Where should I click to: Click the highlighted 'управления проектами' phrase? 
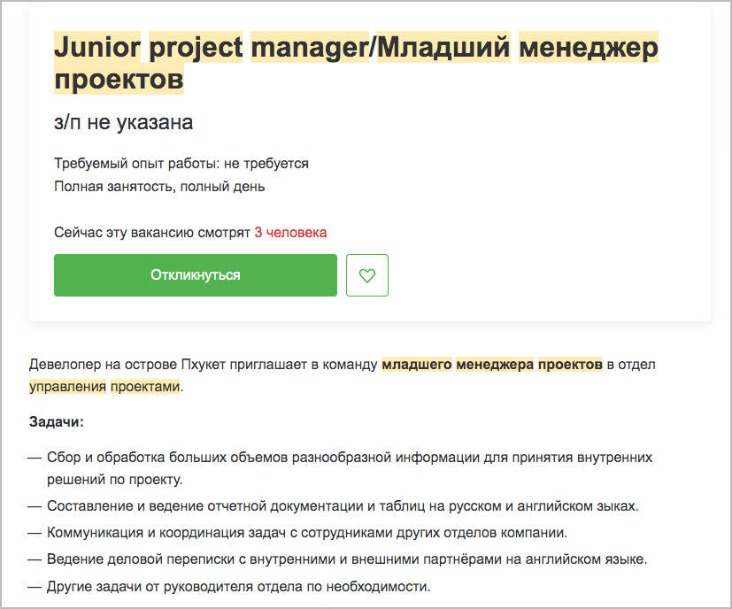(104, 387)
